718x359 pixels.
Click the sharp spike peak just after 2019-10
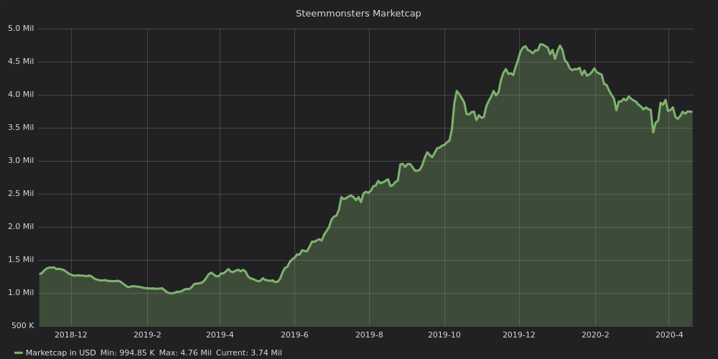coord(457,91)
